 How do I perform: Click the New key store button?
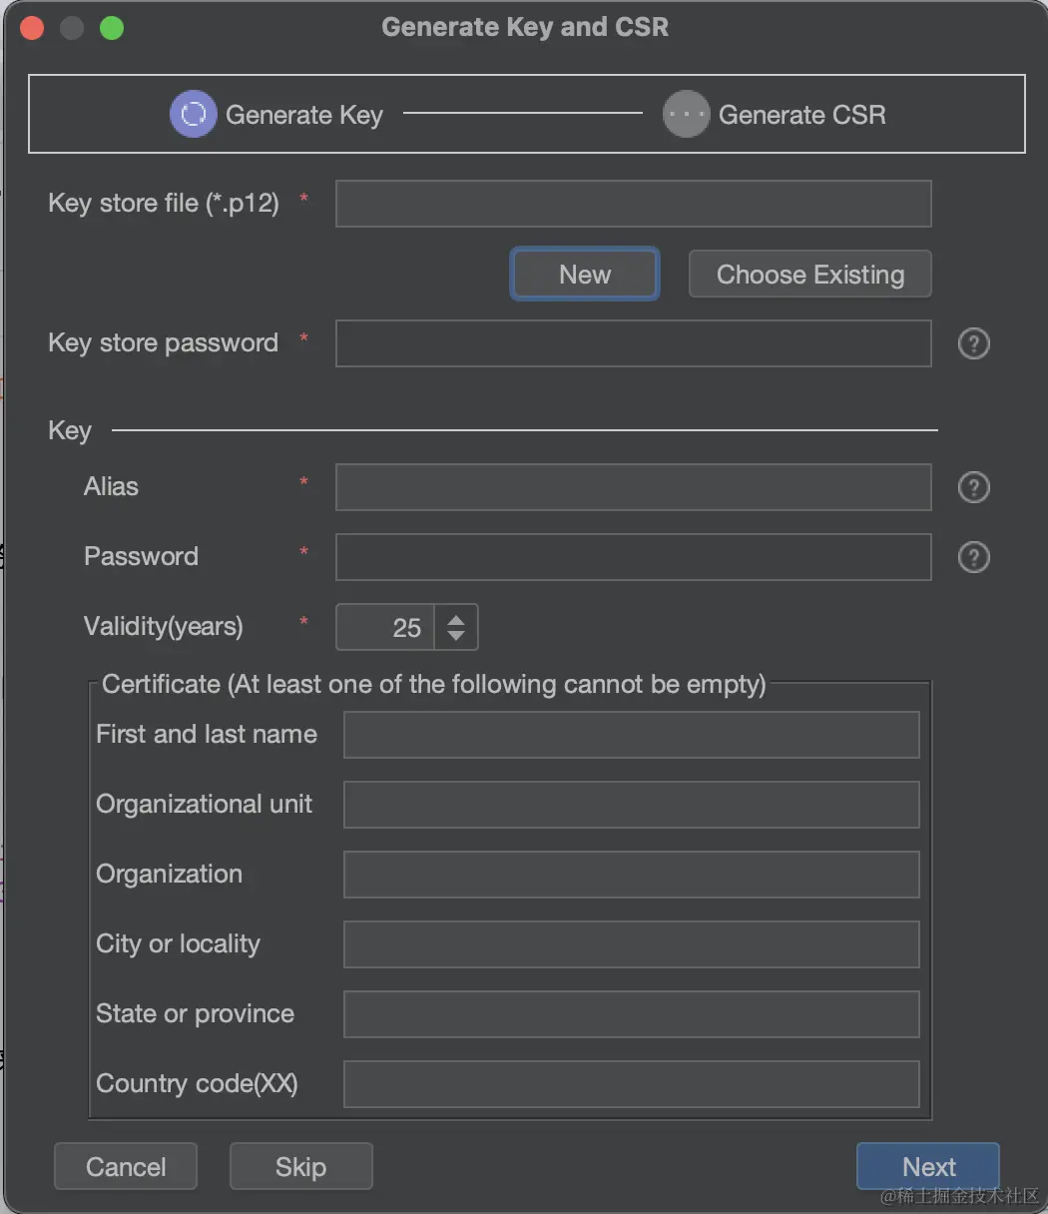tap(585, 275)
